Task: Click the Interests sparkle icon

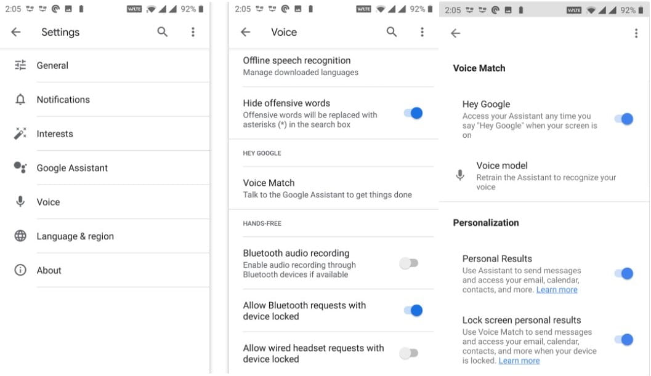Action: 19,133
